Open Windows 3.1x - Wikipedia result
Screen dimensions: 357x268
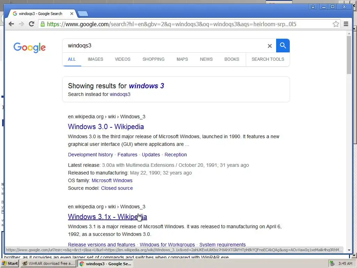pos(107,217)
